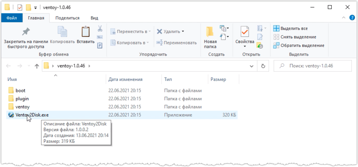Customize quick access toolbar dropdown arrow
This screenshot has width=358, height=167.
[35, 7]
